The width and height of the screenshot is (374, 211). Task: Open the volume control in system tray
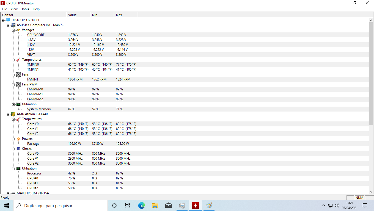click(337, 206)
